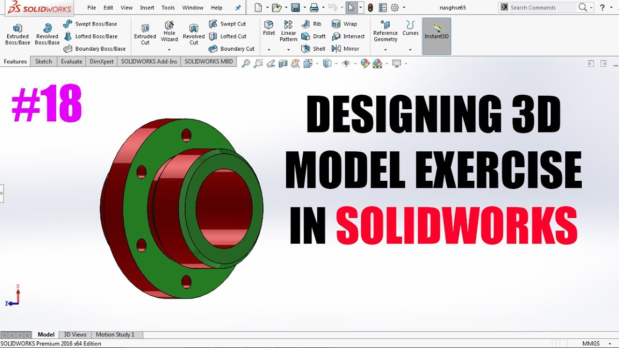This screenshot has width=619, height=348.
Task: Select the Mirror tool
Action: click(345, 49)
